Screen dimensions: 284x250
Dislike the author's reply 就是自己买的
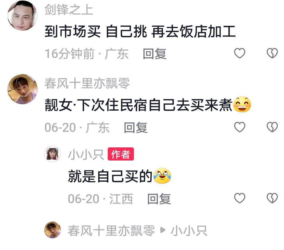point(272,198)
